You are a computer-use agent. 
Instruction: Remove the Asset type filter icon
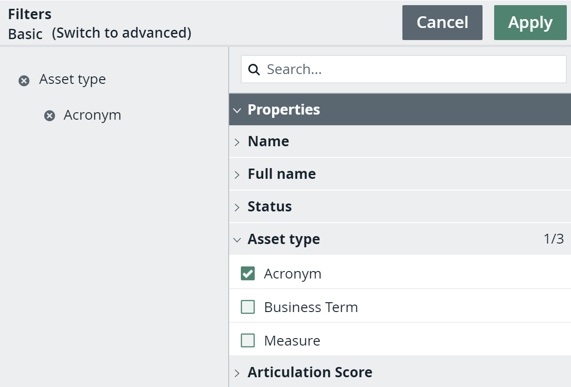coord(24,81)
